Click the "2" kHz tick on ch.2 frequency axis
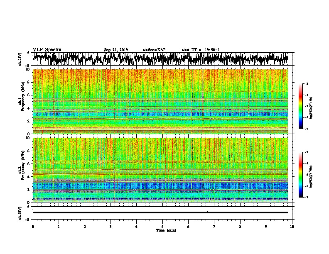This screenshot has width=329, height=254. [29, 190]
